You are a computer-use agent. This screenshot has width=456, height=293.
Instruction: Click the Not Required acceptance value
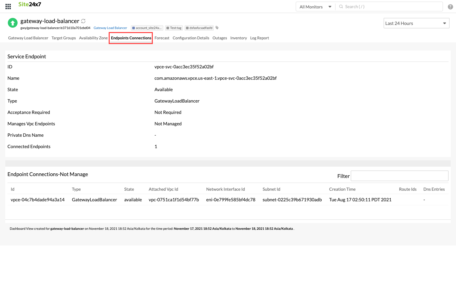pyautogui.click(x=168, y=112)
